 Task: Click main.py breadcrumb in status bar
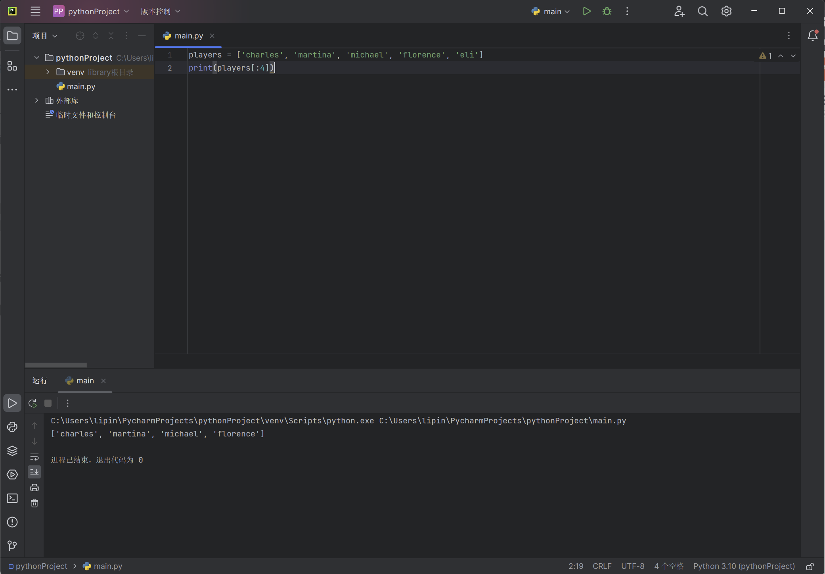click(103, 566)
